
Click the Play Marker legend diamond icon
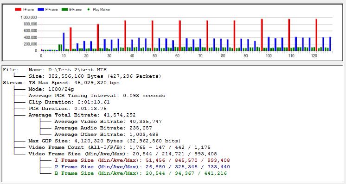pyautogui.click(x=89, y=9)
